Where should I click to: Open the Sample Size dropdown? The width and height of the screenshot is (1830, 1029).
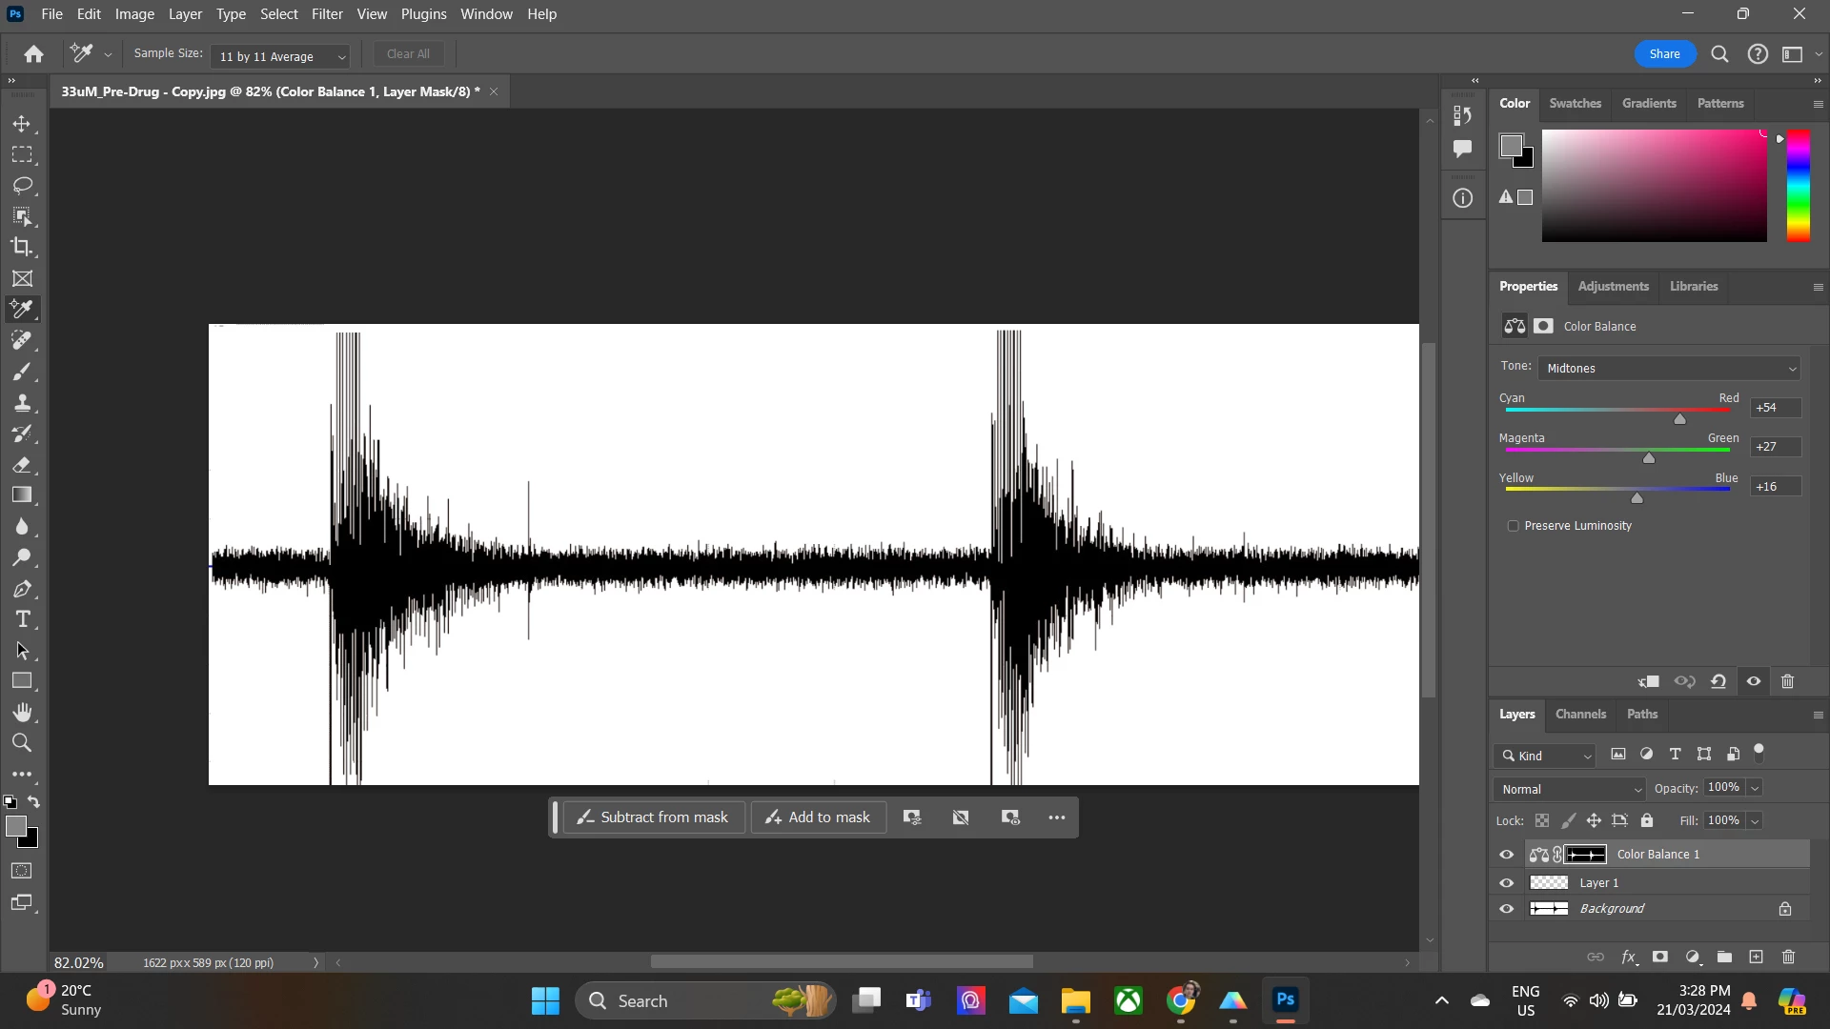(x=281, y=57)
